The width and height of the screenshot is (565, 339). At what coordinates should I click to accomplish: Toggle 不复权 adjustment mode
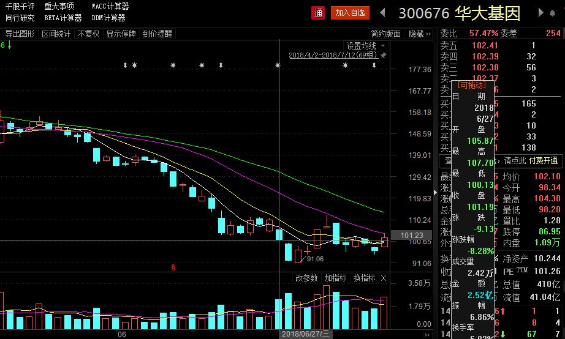88,34
